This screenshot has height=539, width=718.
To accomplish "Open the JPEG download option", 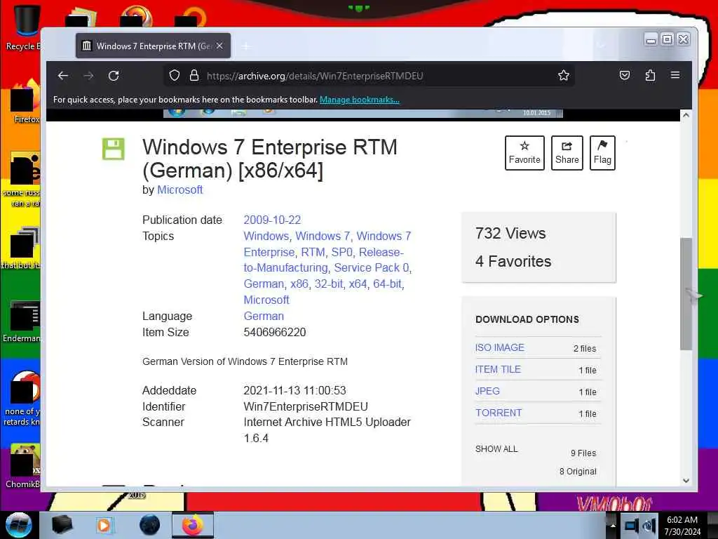I will tap(487, 391).
